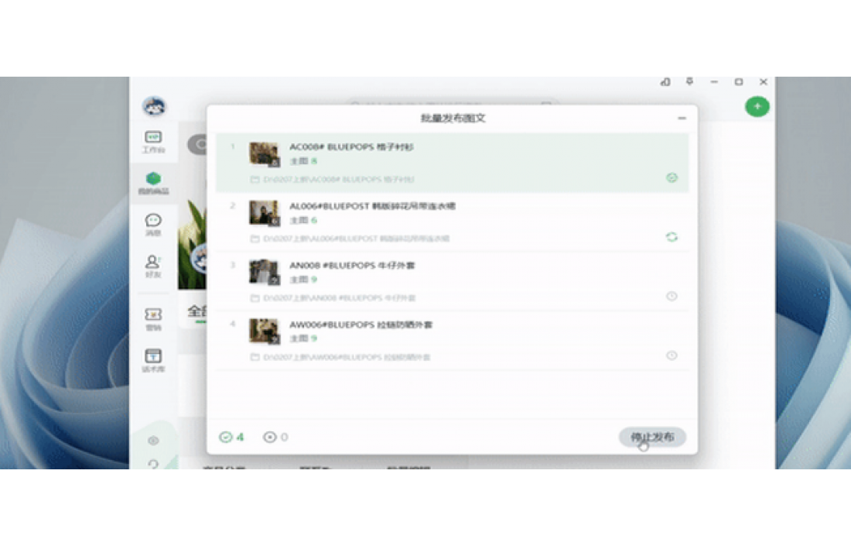Open the 工作台 workbench in the sidebar
The image size is (851, 546).
(x=153, y=141)
